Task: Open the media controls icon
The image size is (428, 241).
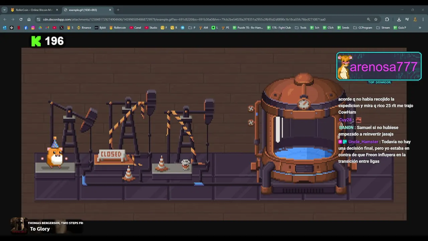Action: [407, 19]
